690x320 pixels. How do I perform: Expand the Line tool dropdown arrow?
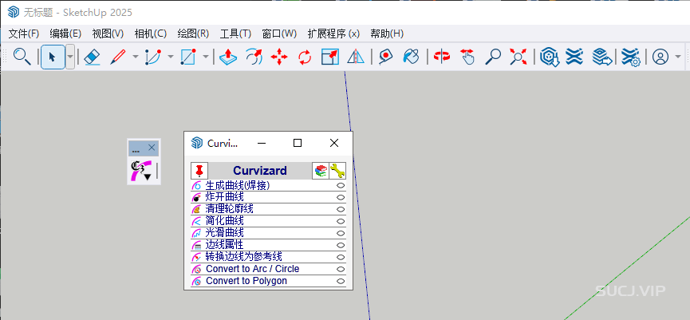pyautogui.click(x=135, y=57)
